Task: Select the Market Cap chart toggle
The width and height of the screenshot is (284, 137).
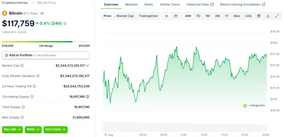Action: point(125,16)
